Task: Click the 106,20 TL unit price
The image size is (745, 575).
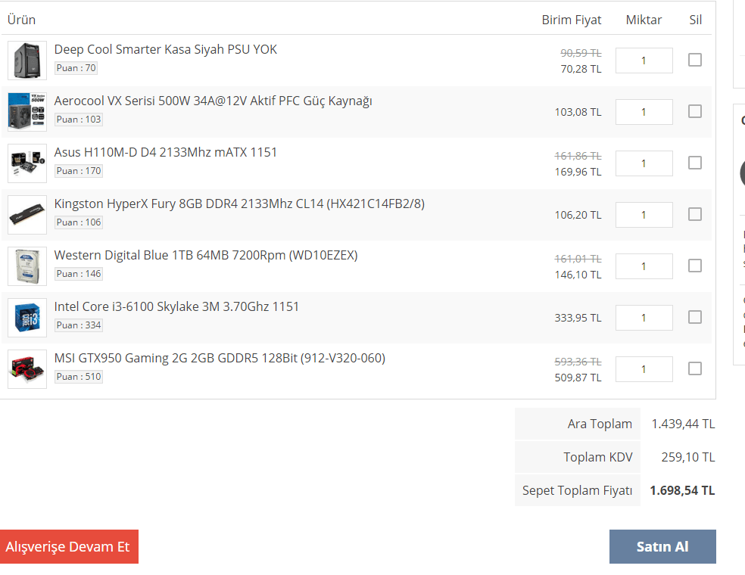Action: click(x=578, y=215)
